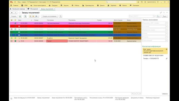
Task: Click the link icon at form top right
Action: 161,13
